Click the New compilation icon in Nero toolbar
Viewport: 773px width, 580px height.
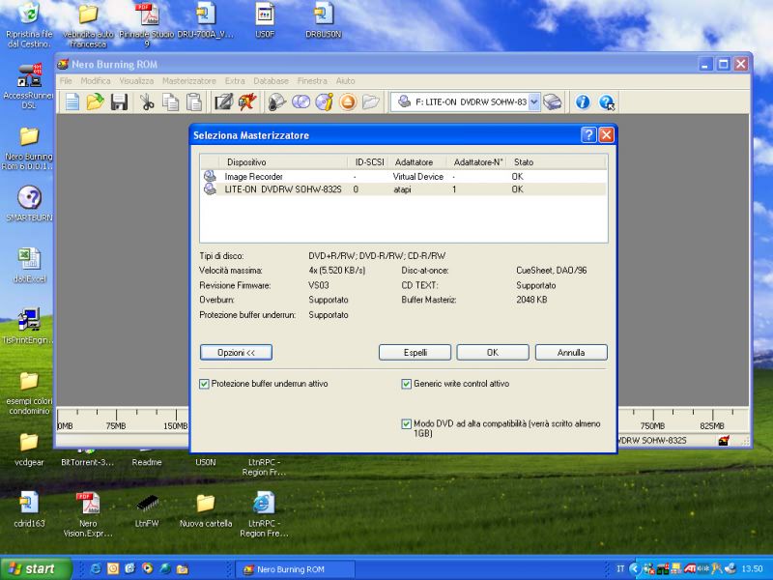tap(72, 102)
